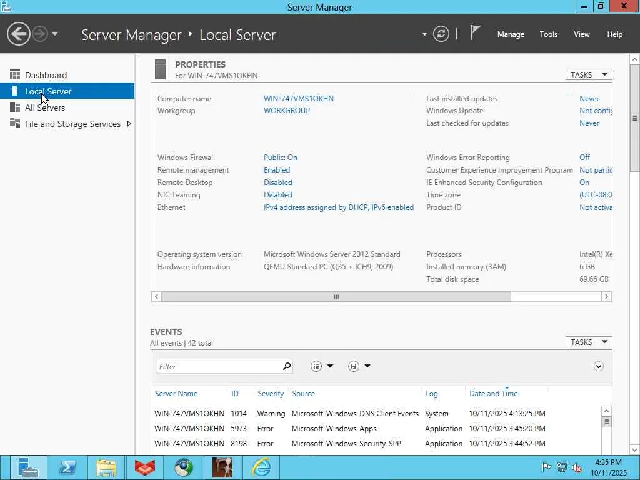Open the notifications flag icon
This screenshot has width=640, height=480.
[x=475, y=32]
